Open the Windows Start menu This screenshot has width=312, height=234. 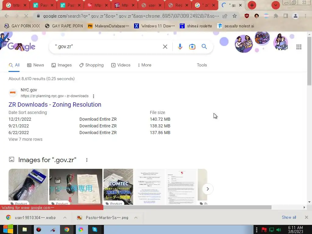pyautogui.click(x=8, y=229)
